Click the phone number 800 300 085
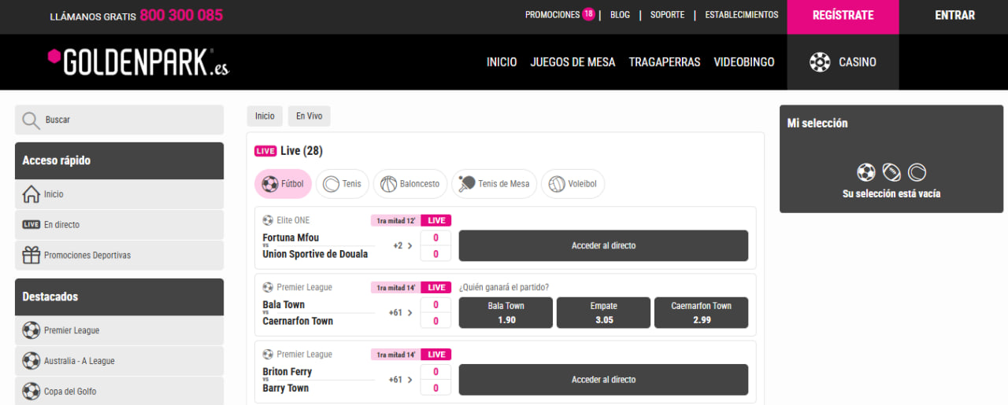 (x=181, y=15)
